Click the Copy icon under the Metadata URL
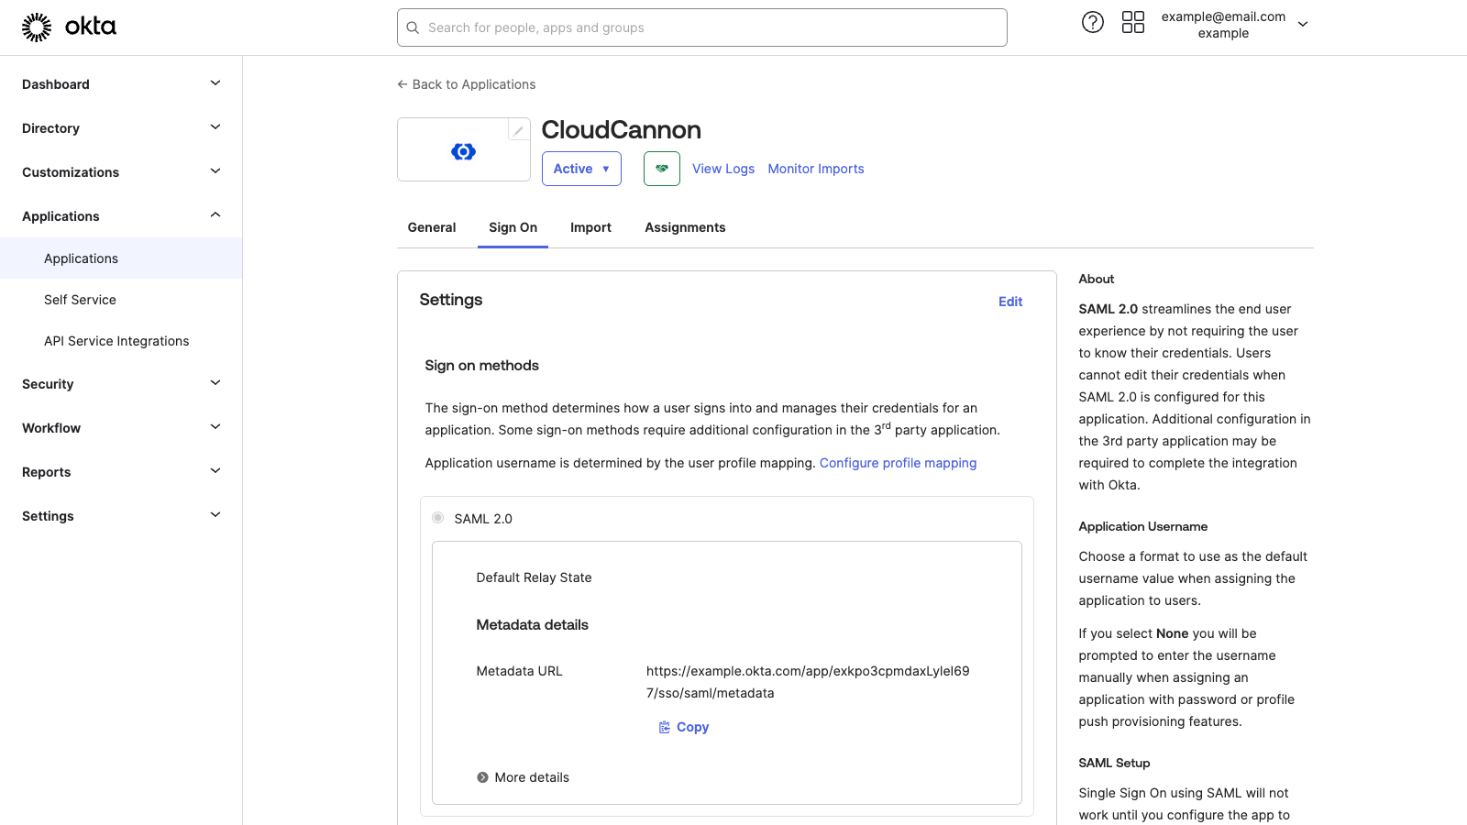The height and width of the screenshot is (825, 1467). click(x=664, y=727)
